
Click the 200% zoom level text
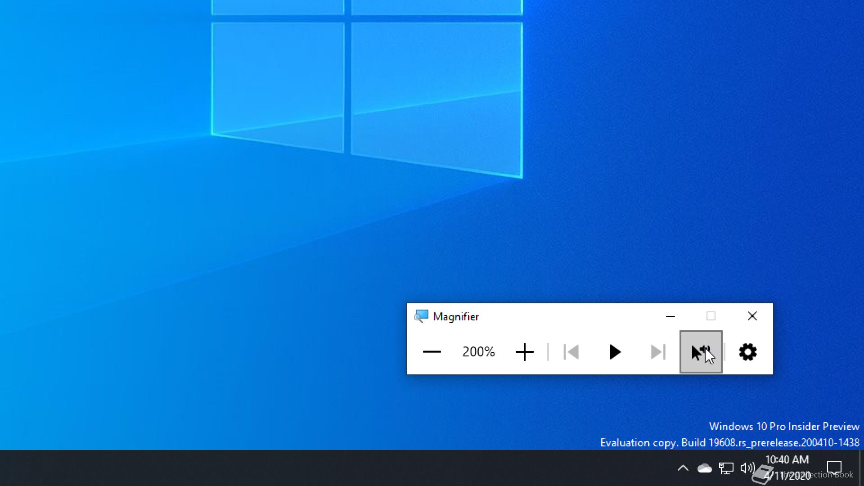478,351
